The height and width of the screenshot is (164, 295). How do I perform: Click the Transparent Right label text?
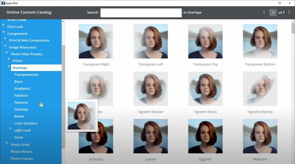[x=96, y=64]
